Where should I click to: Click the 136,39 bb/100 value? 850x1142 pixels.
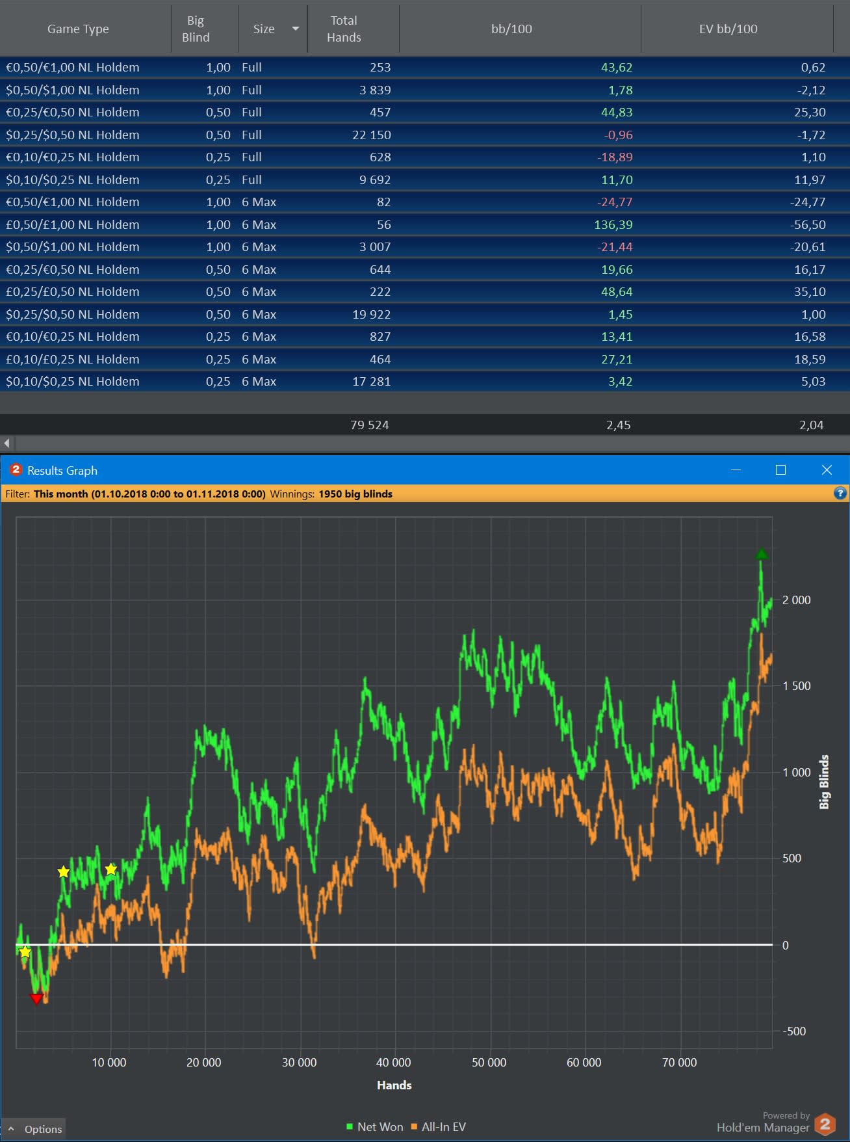coord(613,224)
